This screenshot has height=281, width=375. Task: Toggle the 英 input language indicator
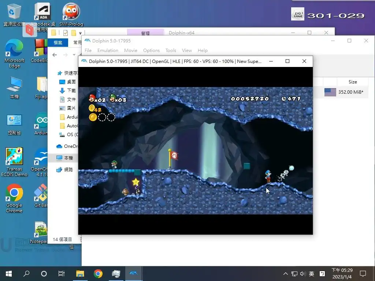pos(311,274)
